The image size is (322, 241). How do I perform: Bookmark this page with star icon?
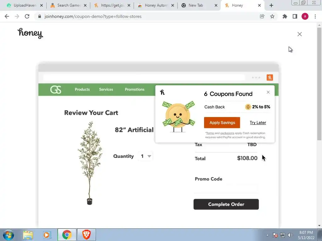pyautogui.click(x=272, y=16)
